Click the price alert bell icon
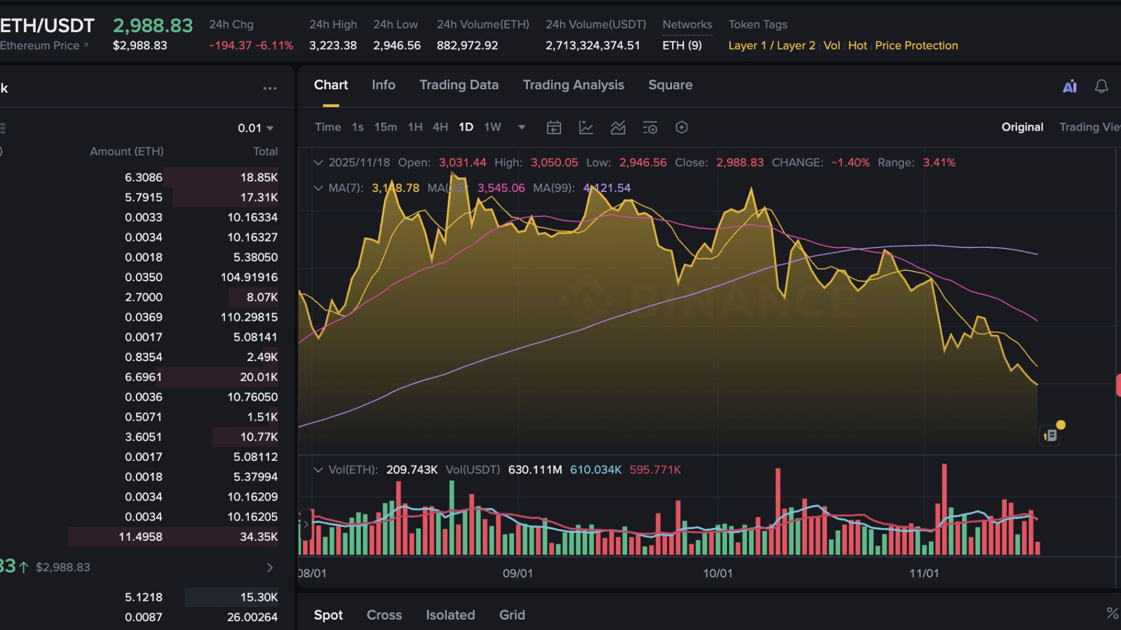 (1101, 87)
